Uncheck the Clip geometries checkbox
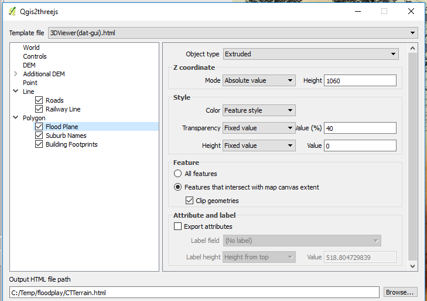Screen dimensions: 427x301 coord(189,201)
